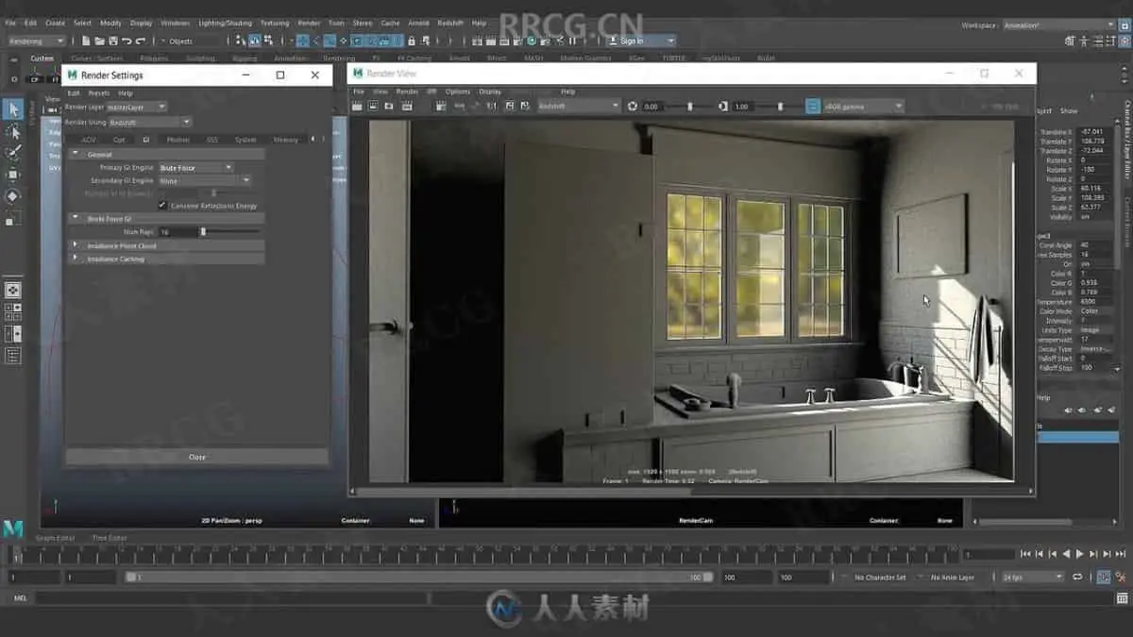This screenshot has height=637, width=1133.
Task: Open the Secondary GI Engine dropdown
Action: [x=205, y=180]
